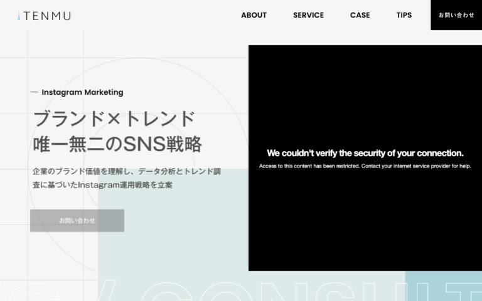Click the gray お問い合わせ hero button
Image resolution: width=482 pixels, height=301 pixels.
point(77,221)
